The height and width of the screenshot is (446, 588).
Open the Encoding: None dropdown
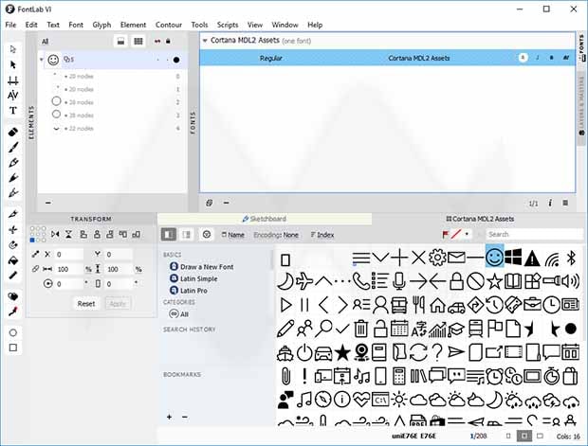tap(276, 235)
